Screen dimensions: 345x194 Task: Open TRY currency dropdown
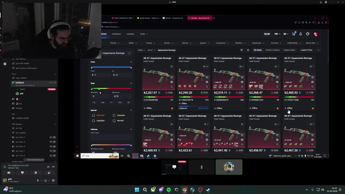pos(278,34)
